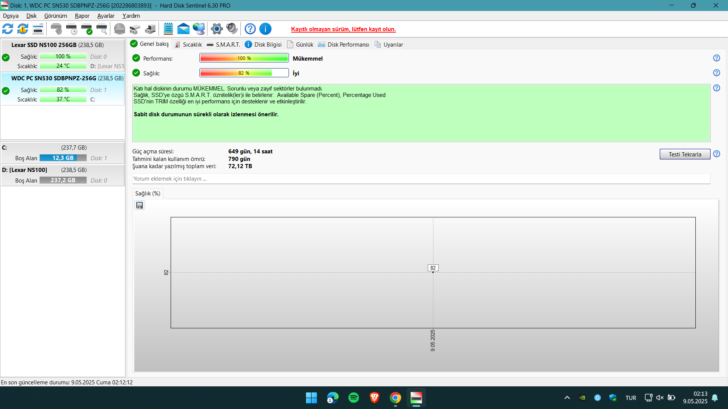Click the question mark help toolbar icon

pyautogui.click(x=250, y=29)
